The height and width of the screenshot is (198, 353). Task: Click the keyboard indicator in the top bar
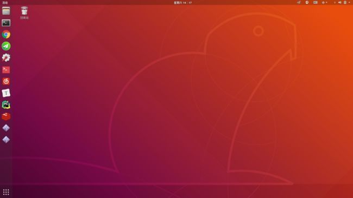[316, 3]
